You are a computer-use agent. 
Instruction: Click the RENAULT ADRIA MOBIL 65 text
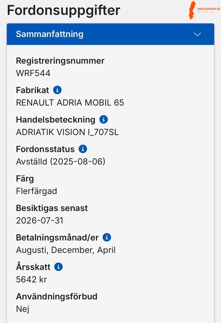[70, 103]
